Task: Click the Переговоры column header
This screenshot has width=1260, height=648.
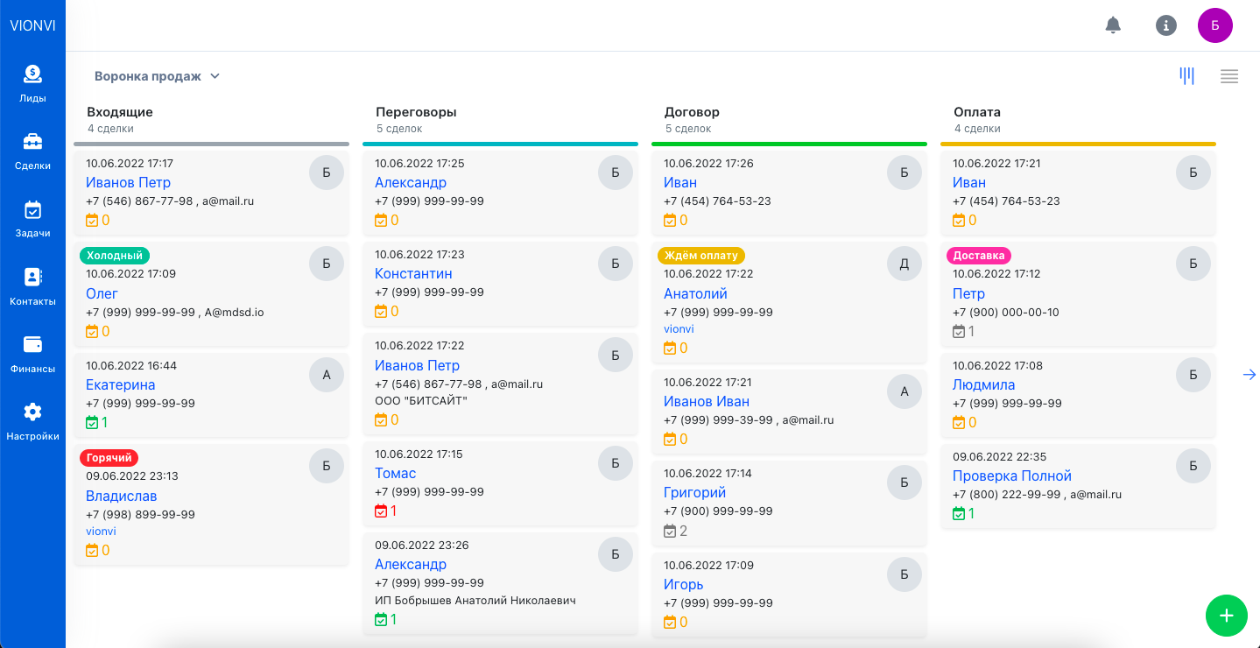Action: pos(416,112)
